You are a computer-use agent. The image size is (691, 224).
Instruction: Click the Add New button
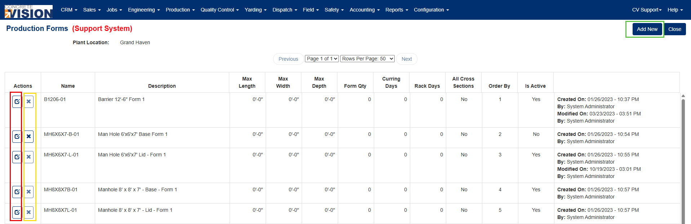click(x=647, y=29)
